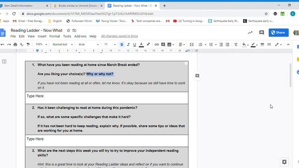Open editing mode pencil dropdown
The width and height of the screenshot is (299, 168).
click(278, 45)
